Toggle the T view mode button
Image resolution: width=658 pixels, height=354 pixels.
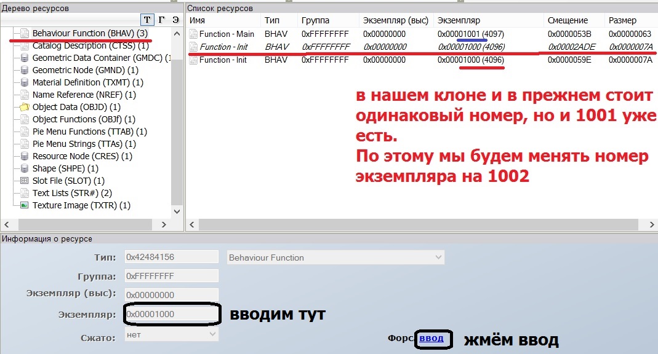tap(146, 20)
